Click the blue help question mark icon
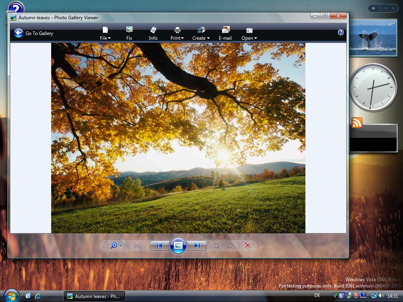403x302 pixels. tap(341, 32)
